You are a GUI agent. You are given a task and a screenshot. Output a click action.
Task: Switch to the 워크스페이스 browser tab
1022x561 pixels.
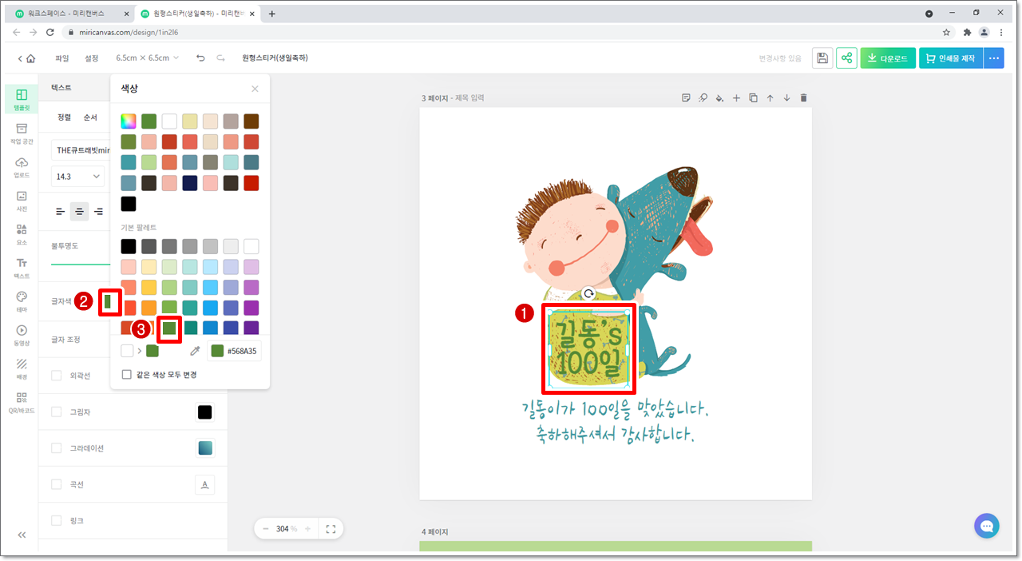point(70,14)
